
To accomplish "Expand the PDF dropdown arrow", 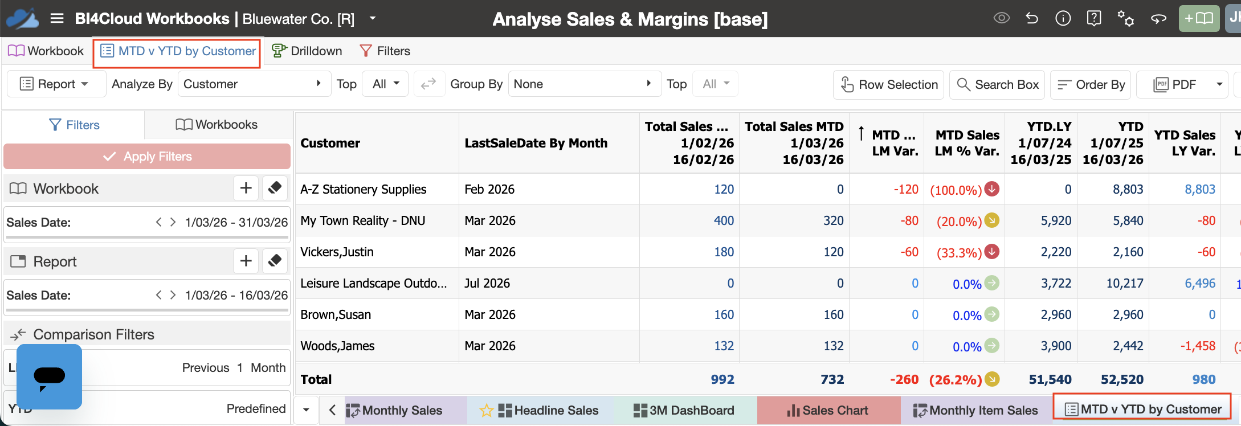I will point(1219,84).
